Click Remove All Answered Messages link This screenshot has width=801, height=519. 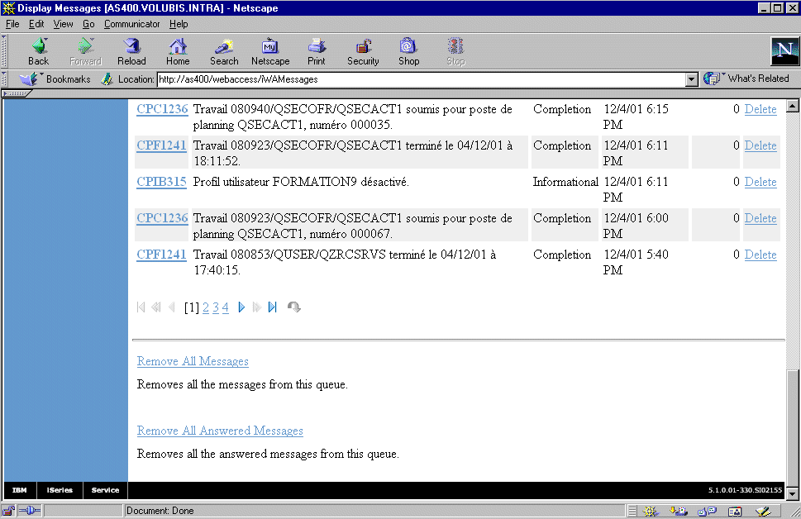pos(220,431)
